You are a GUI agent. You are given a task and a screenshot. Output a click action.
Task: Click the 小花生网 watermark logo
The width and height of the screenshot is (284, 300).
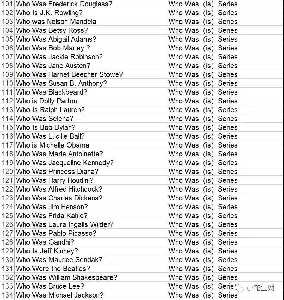(256, 288)
